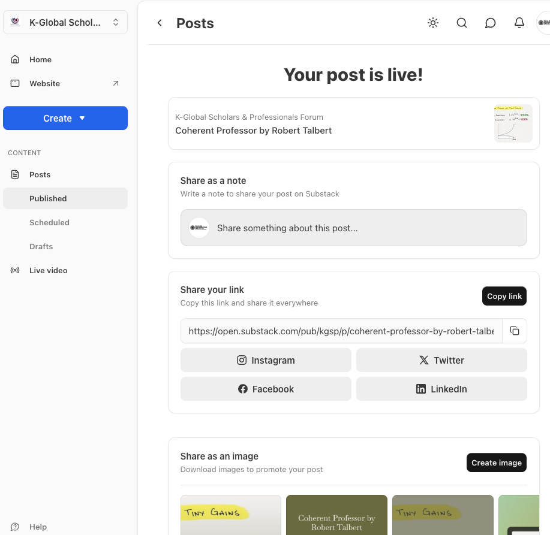The width and height of the screenshot is (550, 535).
Task: Select the white Tiny Gains share image
Action: (231, 515)
